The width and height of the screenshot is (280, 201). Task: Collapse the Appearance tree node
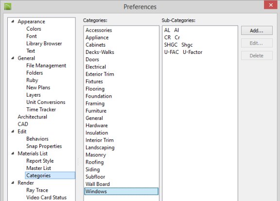point(13,21)
